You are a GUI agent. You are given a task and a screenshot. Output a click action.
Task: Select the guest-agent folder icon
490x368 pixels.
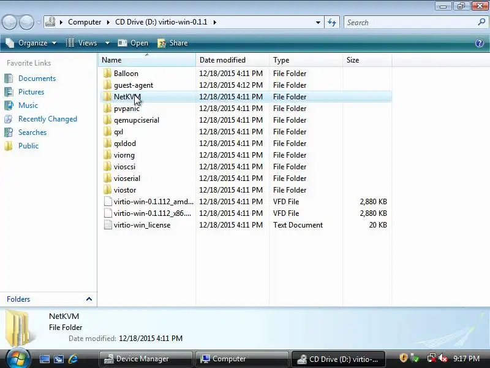(107, 85)
